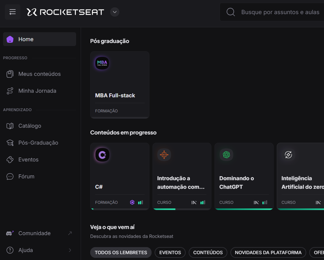324x260 pixels.
Task: Open Eventos in the sidebar
Action: (x=40, y=160)
